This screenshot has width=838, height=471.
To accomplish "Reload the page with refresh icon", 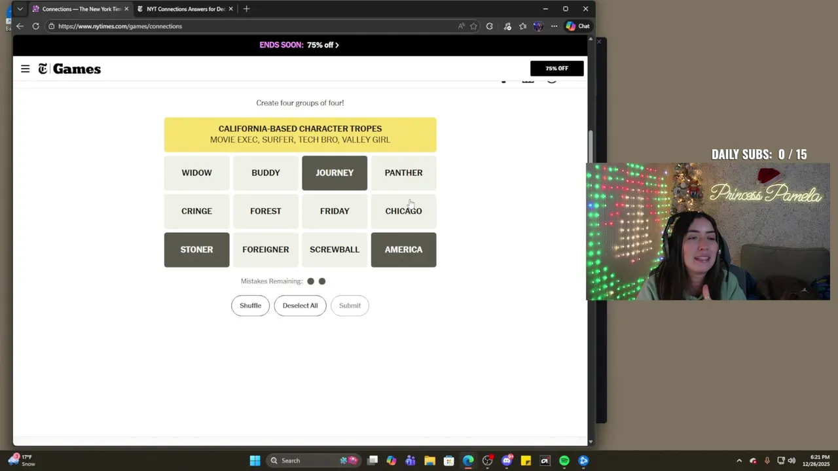I will coord(35,26).
